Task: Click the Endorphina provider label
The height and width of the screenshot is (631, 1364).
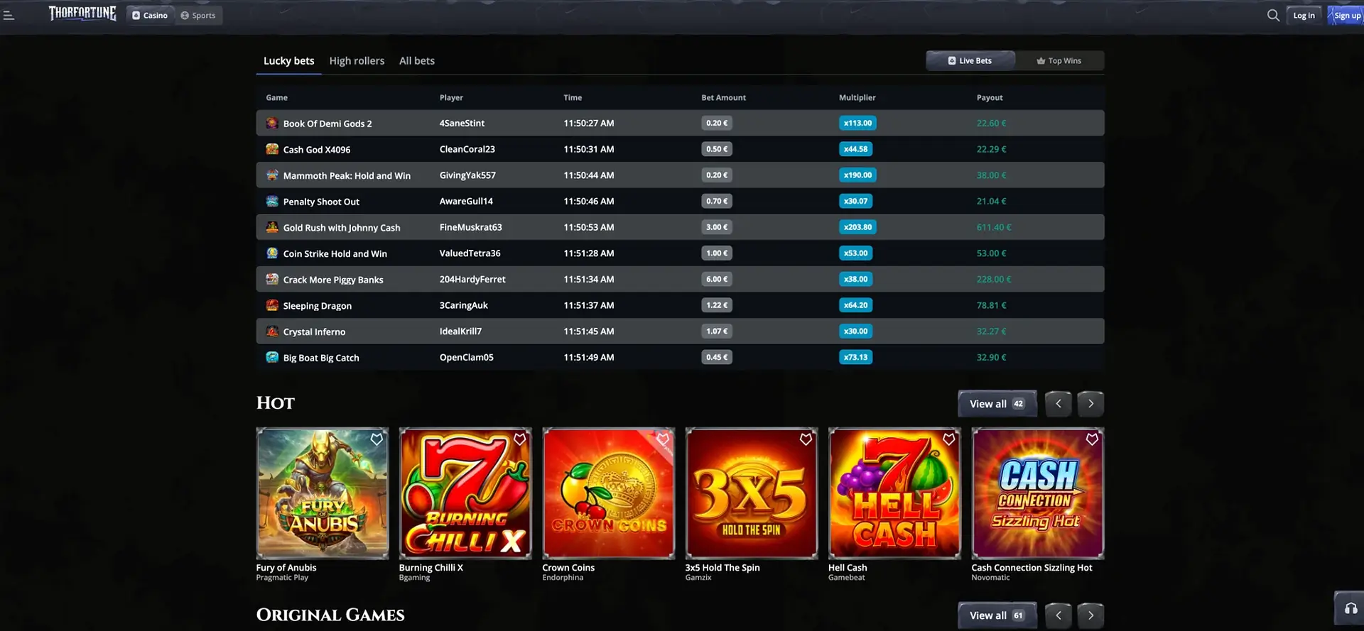Action: click(x=563, y=578)
